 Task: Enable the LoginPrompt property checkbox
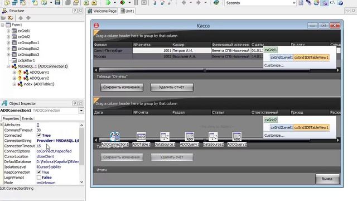[x=39, y=178]
